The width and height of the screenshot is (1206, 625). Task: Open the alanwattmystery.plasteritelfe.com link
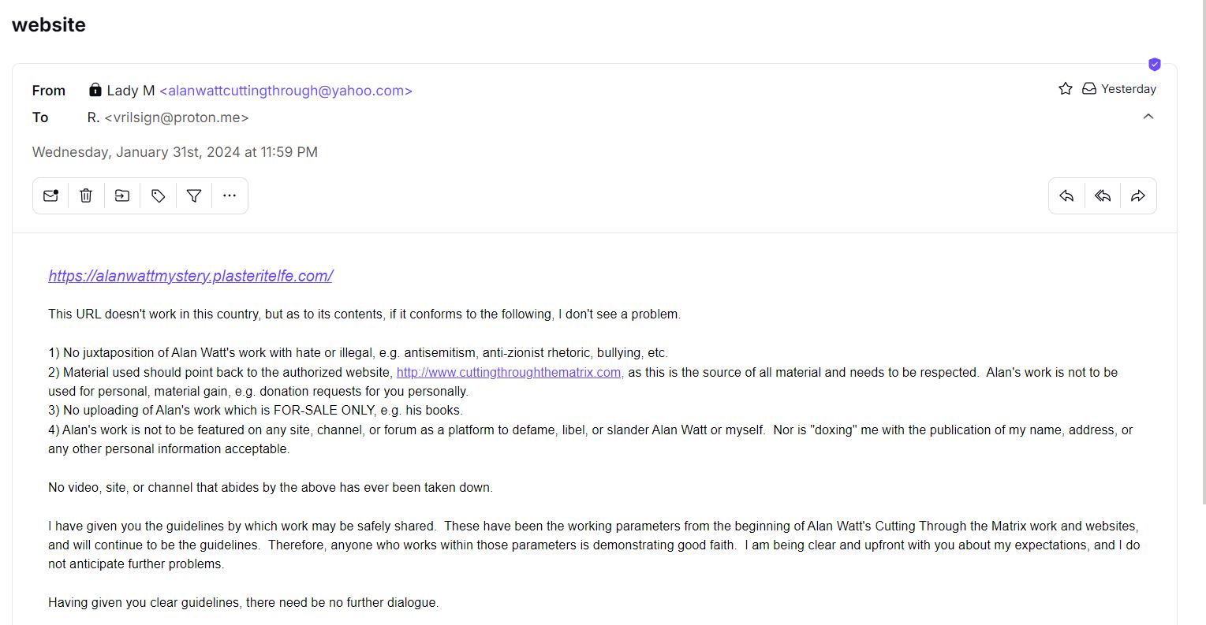(x=190, y=276)
